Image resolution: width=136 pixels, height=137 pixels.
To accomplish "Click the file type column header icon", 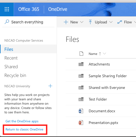I will (x=81, y=54).
